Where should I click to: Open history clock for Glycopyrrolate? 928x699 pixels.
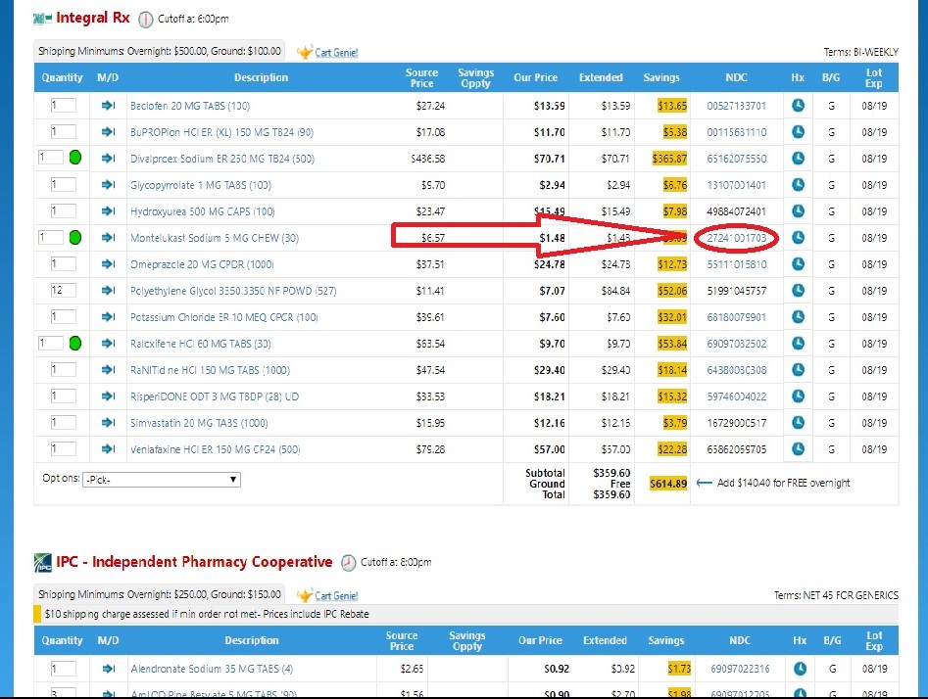pyautogui.click(x=799, y=184)
